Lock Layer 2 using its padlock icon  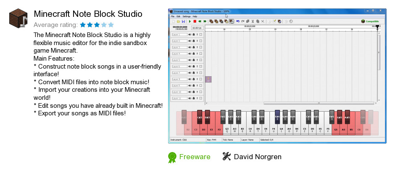[x=193, y=41]
